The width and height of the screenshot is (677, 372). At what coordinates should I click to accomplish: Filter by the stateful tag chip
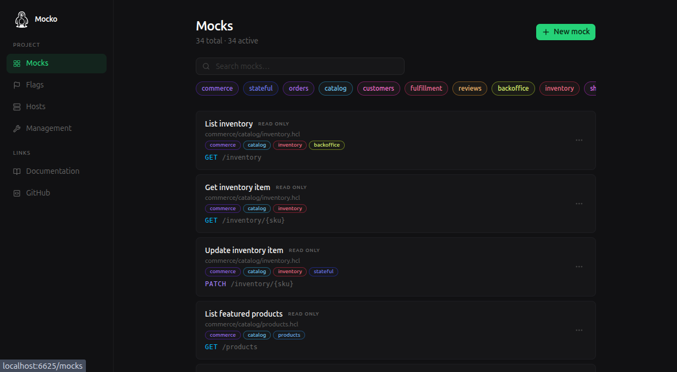[x=261, y=89]
